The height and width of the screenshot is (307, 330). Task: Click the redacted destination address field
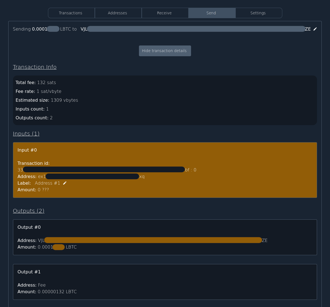click(x=196, y=29)
